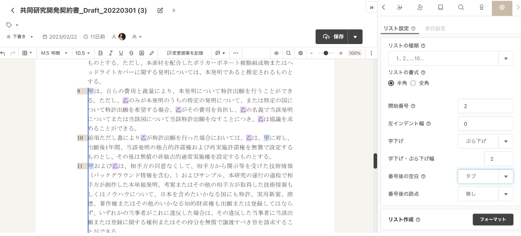521x236 pixels.
Task: Select the リスト設定 tab
Action: (x=396, y=28)
